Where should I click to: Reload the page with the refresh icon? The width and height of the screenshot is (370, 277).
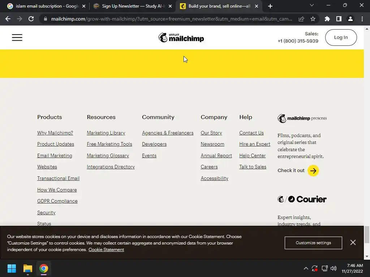[31, 19]
